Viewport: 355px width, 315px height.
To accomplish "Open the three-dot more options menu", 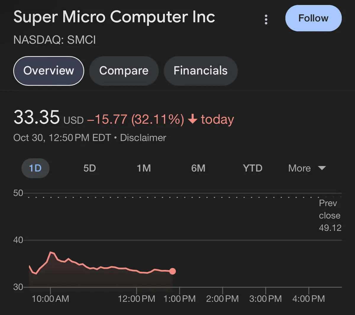I will [x=266, y=20].
